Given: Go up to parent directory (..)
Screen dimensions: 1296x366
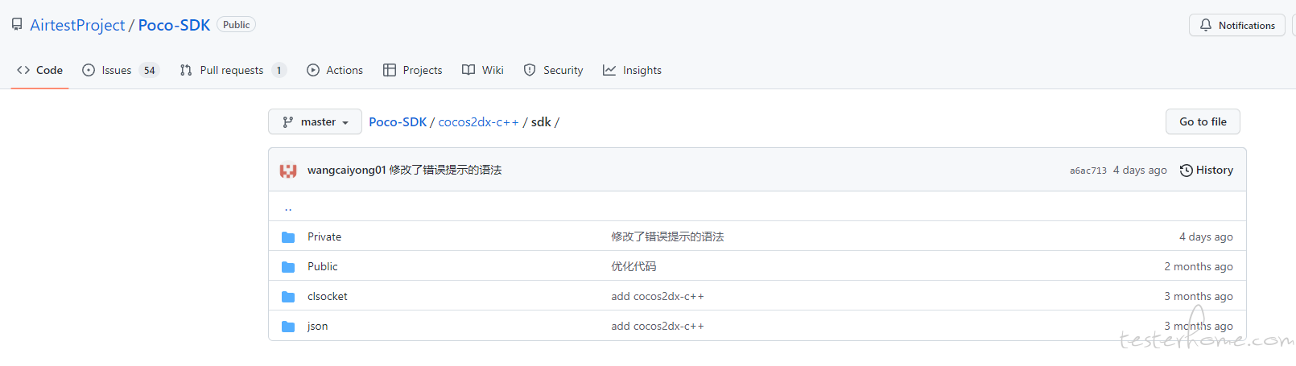Looking at the screenshot, I should (x=288, y=208).
